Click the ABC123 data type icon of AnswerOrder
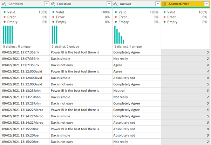This screenshot has width=211, height=145. pyautogui.click(x=164, y=4)
